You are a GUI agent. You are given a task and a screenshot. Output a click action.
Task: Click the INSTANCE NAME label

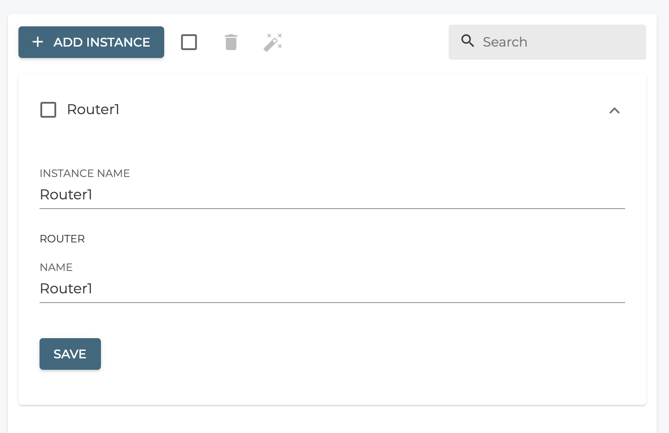[x=85, y=173]
